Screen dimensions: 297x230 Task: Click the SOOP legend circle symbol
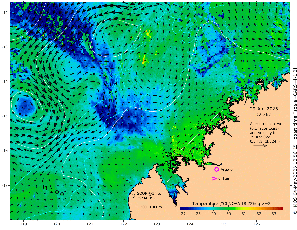click(133, 195)
